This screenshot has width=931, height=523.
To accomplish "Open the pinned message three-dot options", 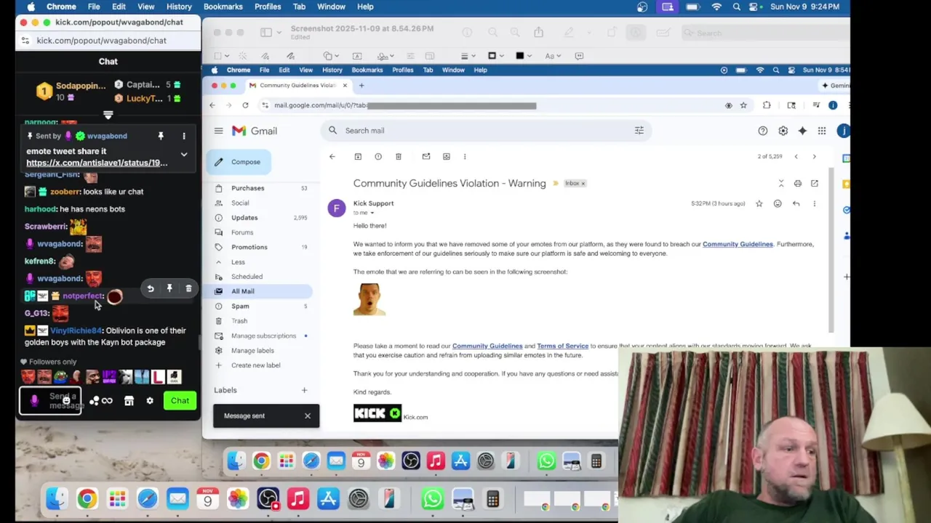I will click(184, 136).
